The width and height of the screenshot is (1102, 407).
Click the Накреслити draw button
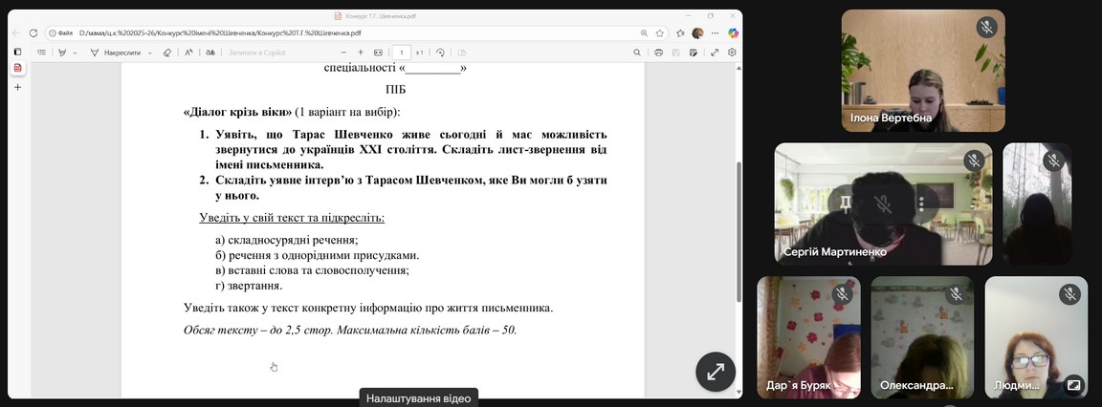point(117,53)
